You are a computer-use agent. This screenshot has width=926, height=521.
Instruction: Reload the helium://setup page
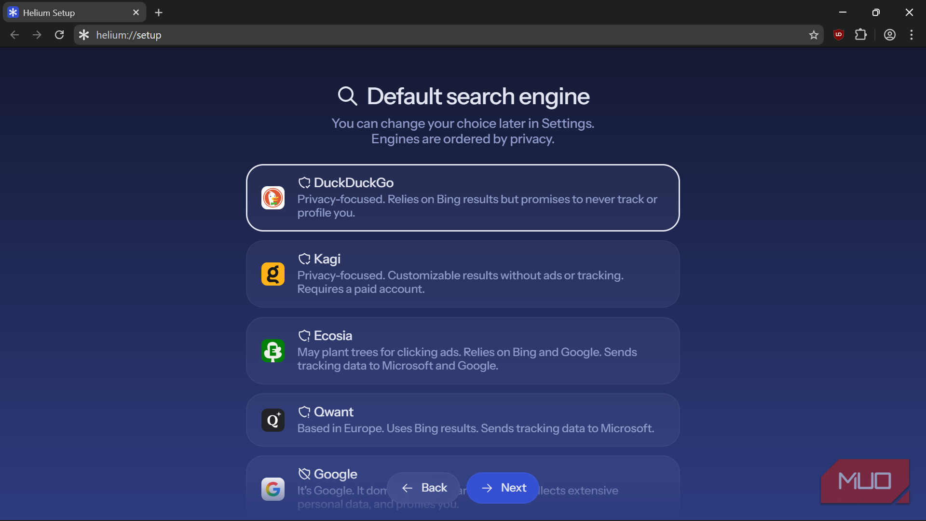[59, 35]
